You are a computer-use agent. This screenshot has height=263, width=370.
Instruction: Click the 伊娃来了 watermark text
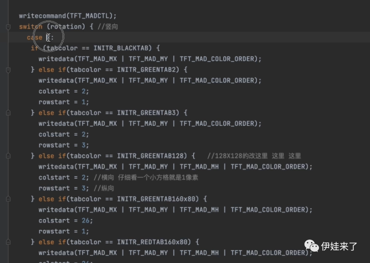click(x=339, y=246)
